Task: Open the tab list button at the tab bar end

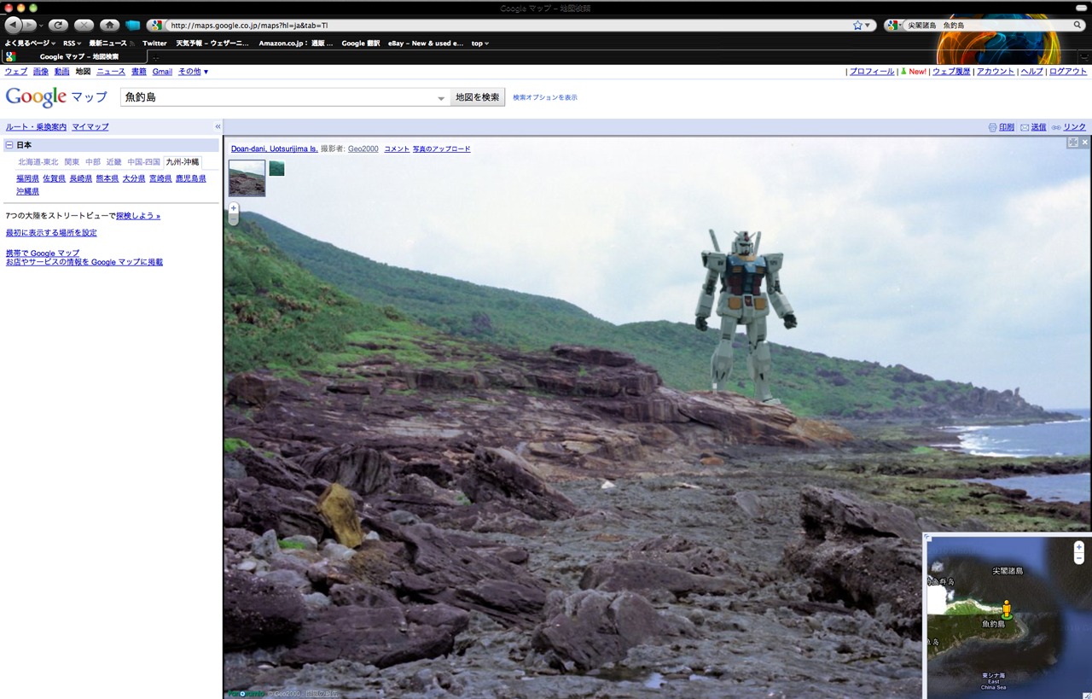Action: point(1084,57)
